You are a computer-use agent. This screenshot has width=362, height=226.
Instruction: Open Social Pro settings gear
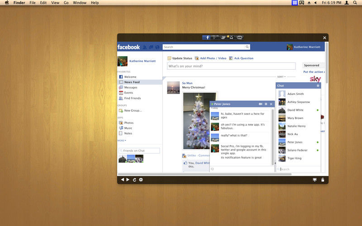141,179
